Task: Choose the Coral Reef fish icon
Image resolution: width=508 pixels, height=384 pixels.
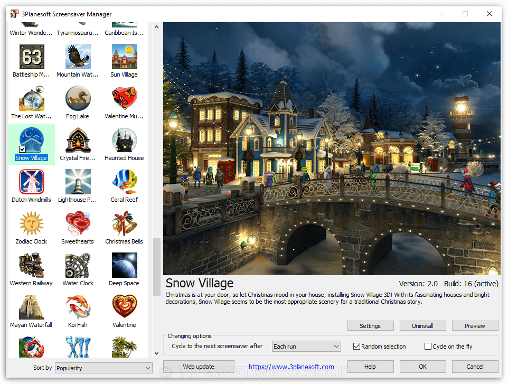Action: click(125, 182)
